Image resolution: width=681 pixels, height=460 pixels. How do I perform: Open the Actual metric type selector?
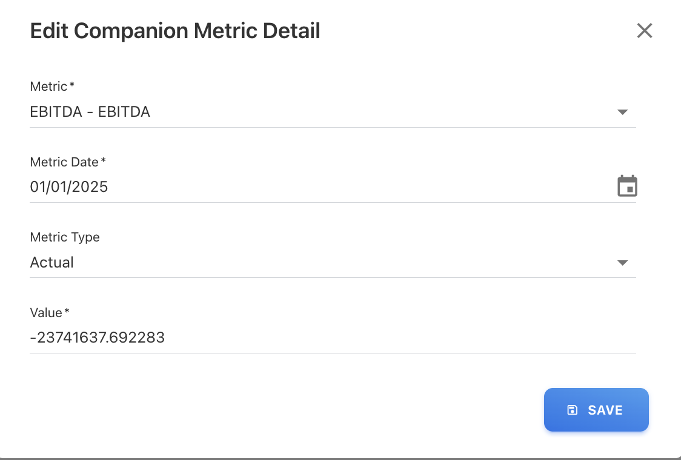coord(303,263)
